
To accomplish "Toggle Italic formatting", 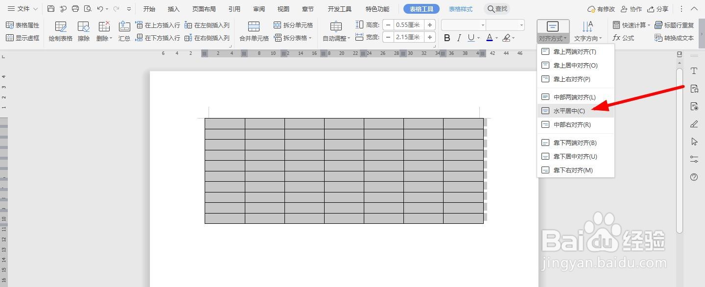I will click(459, 38).
